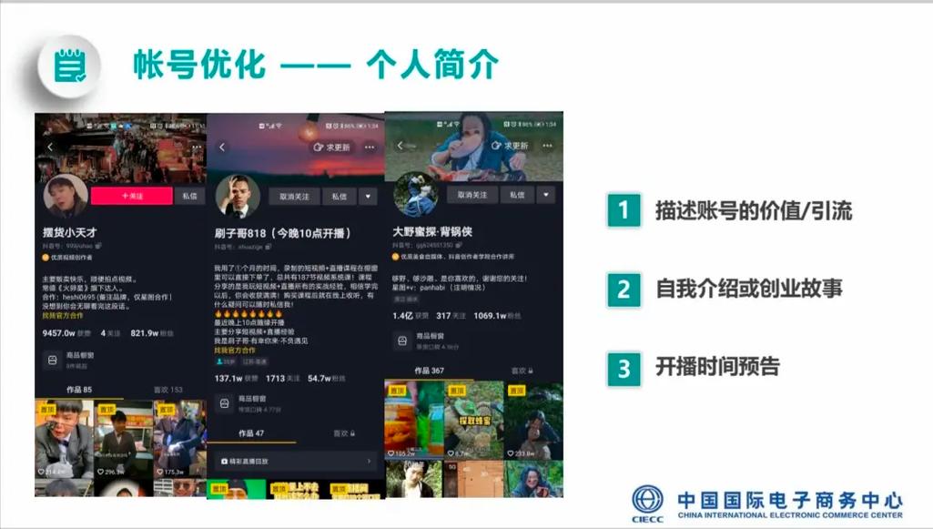Screen dimensions: 933x529
Task: Expand dropdown arrow next to 私信 on 大野蜜探
Action: click(546, 195)
